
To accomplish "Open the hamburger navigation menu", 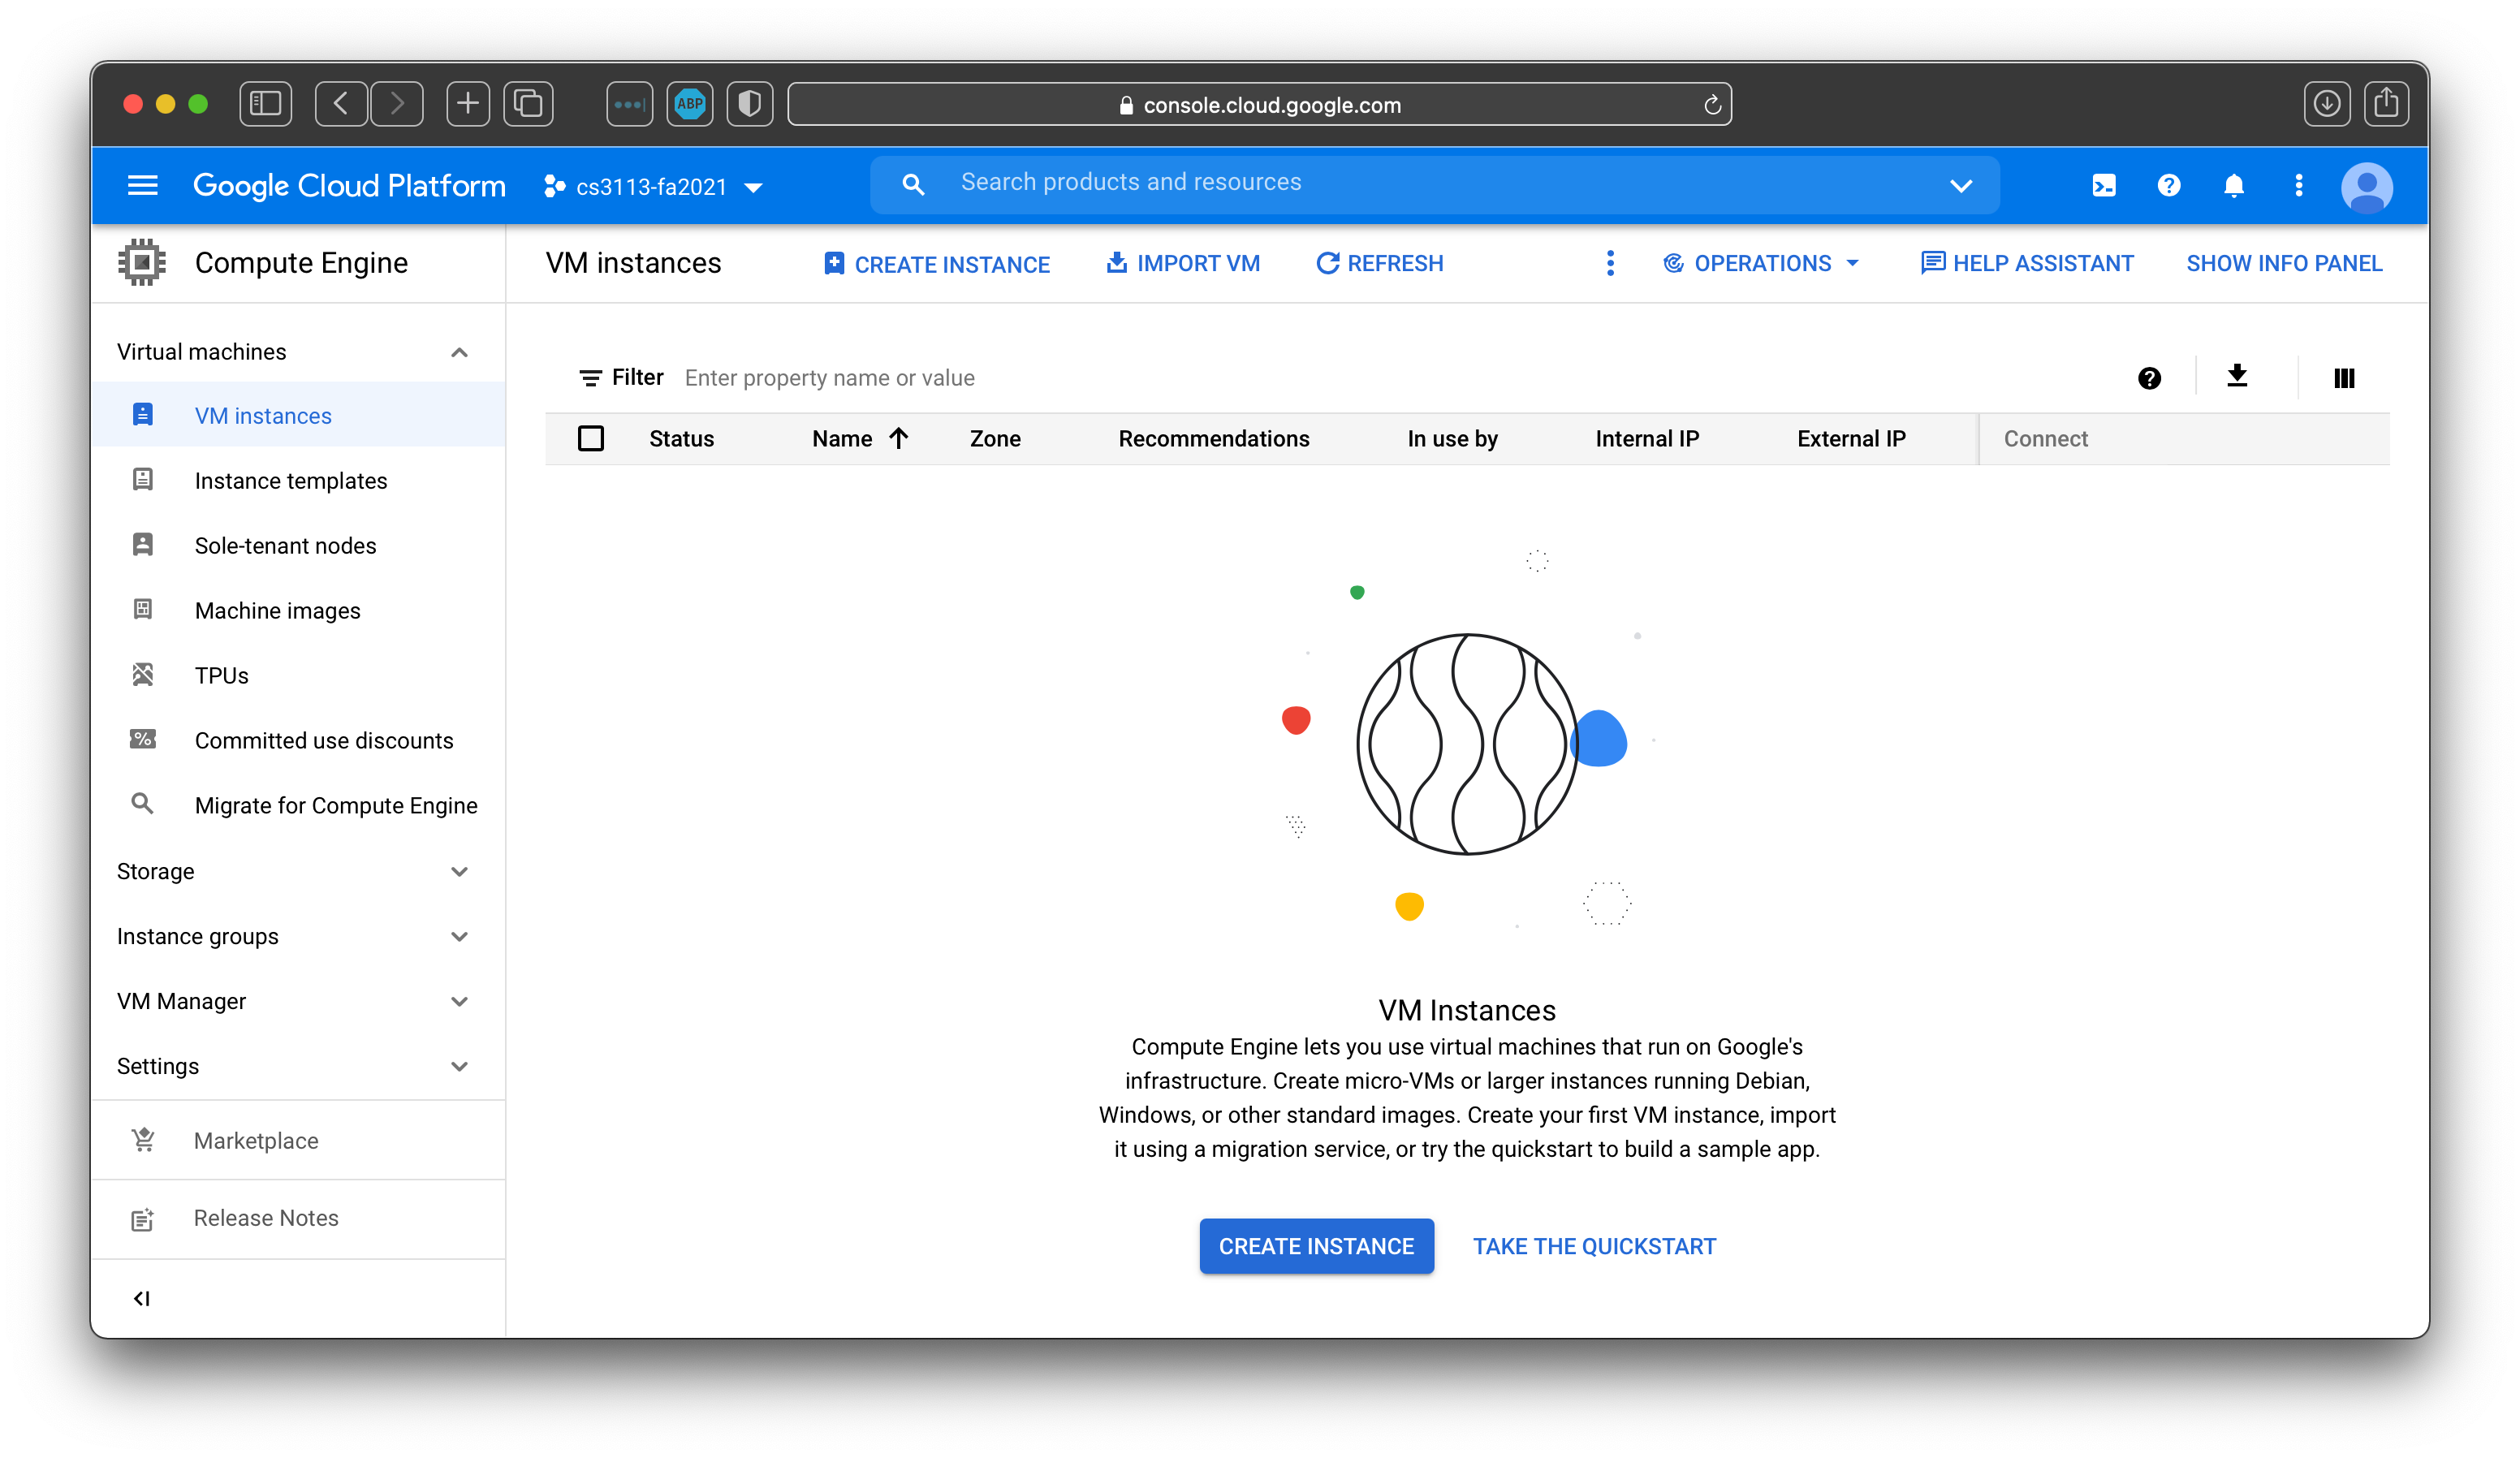I will (x=143, y=185).
